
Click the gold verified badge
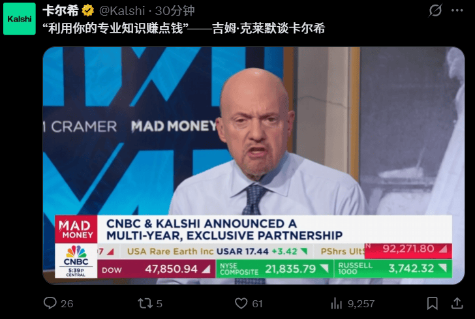tap(88, 10)
